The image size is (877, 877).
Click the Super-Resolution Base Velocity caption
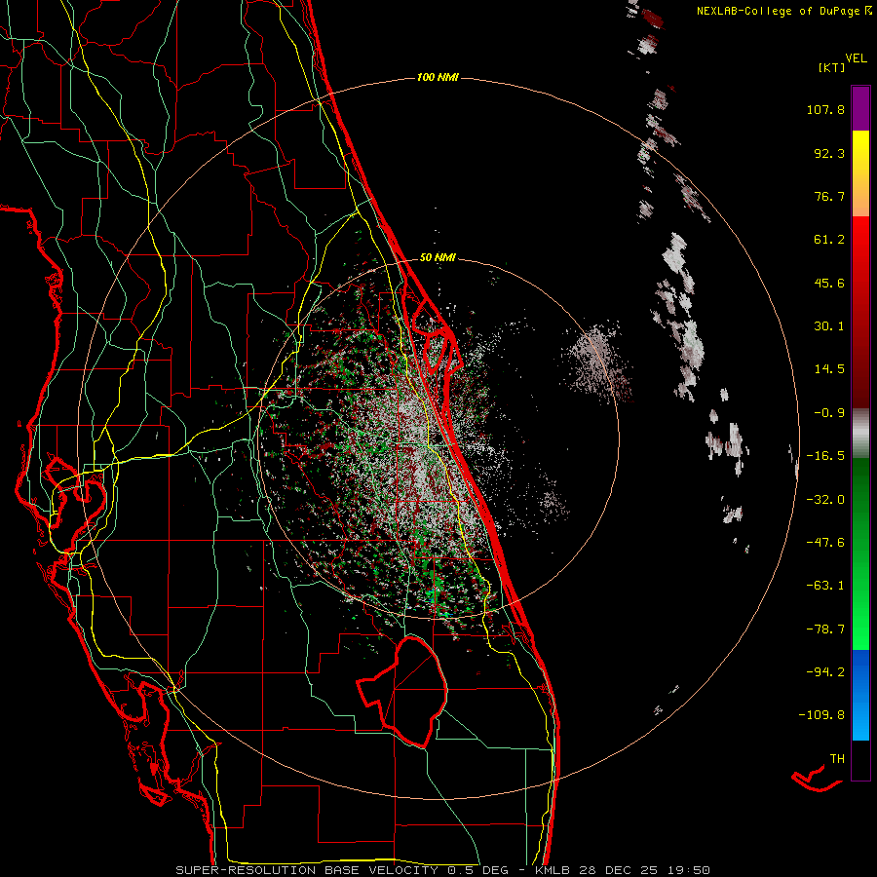click(443, 870)
